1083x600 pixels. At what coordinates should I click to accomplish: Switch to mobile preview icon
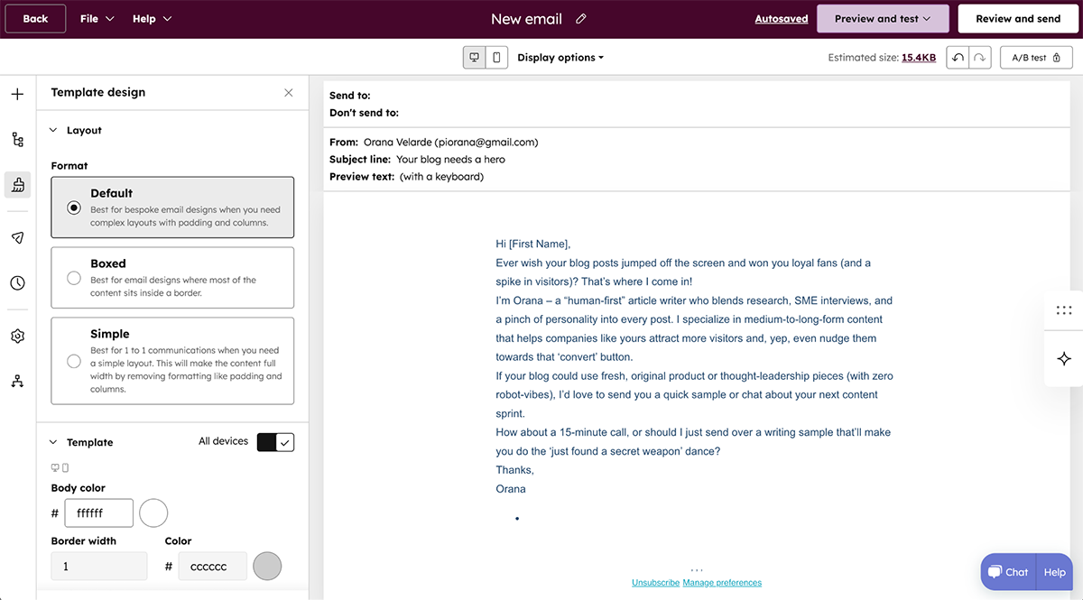[497, 56]
